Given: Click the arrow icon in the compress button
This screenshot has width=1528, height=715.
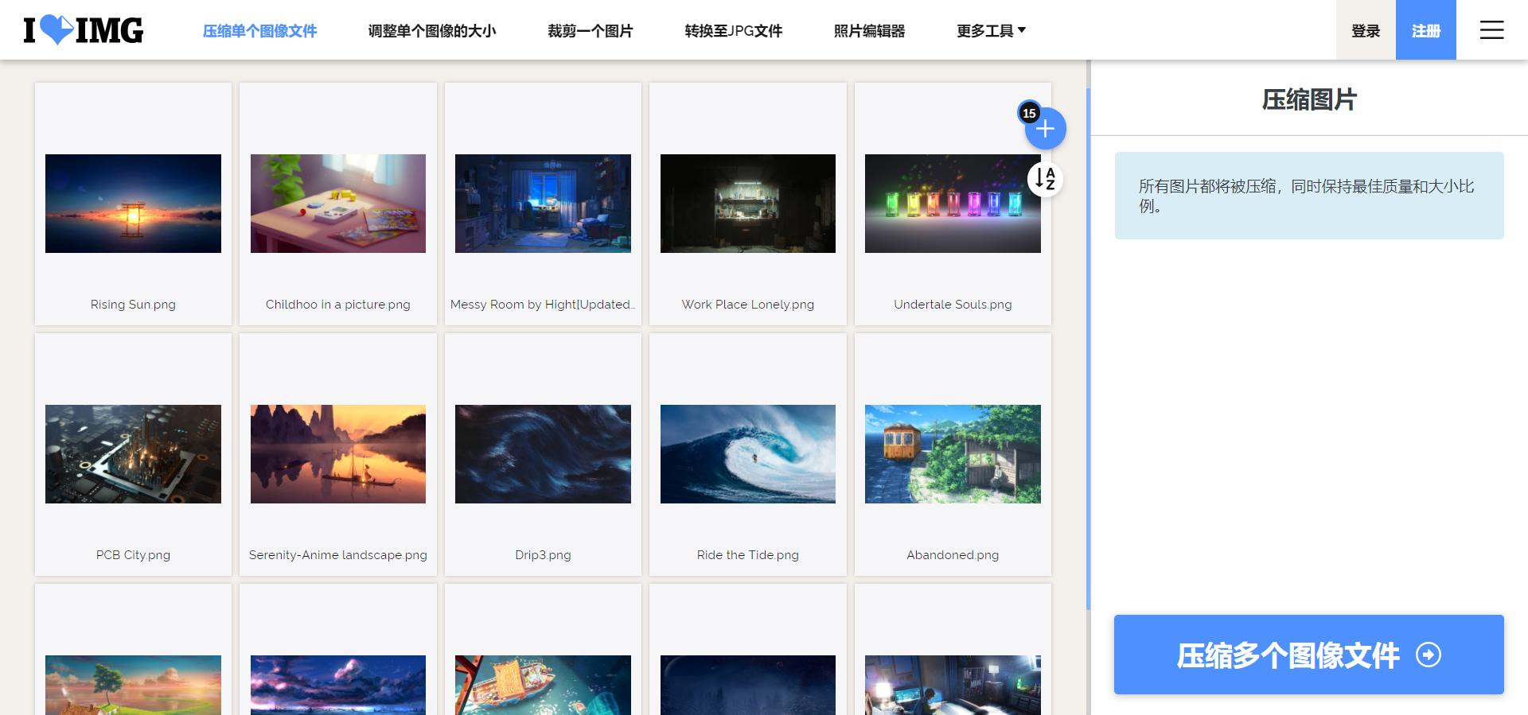Looking at the screenshot, I should pyautogui.click(x=1429, y=655).
